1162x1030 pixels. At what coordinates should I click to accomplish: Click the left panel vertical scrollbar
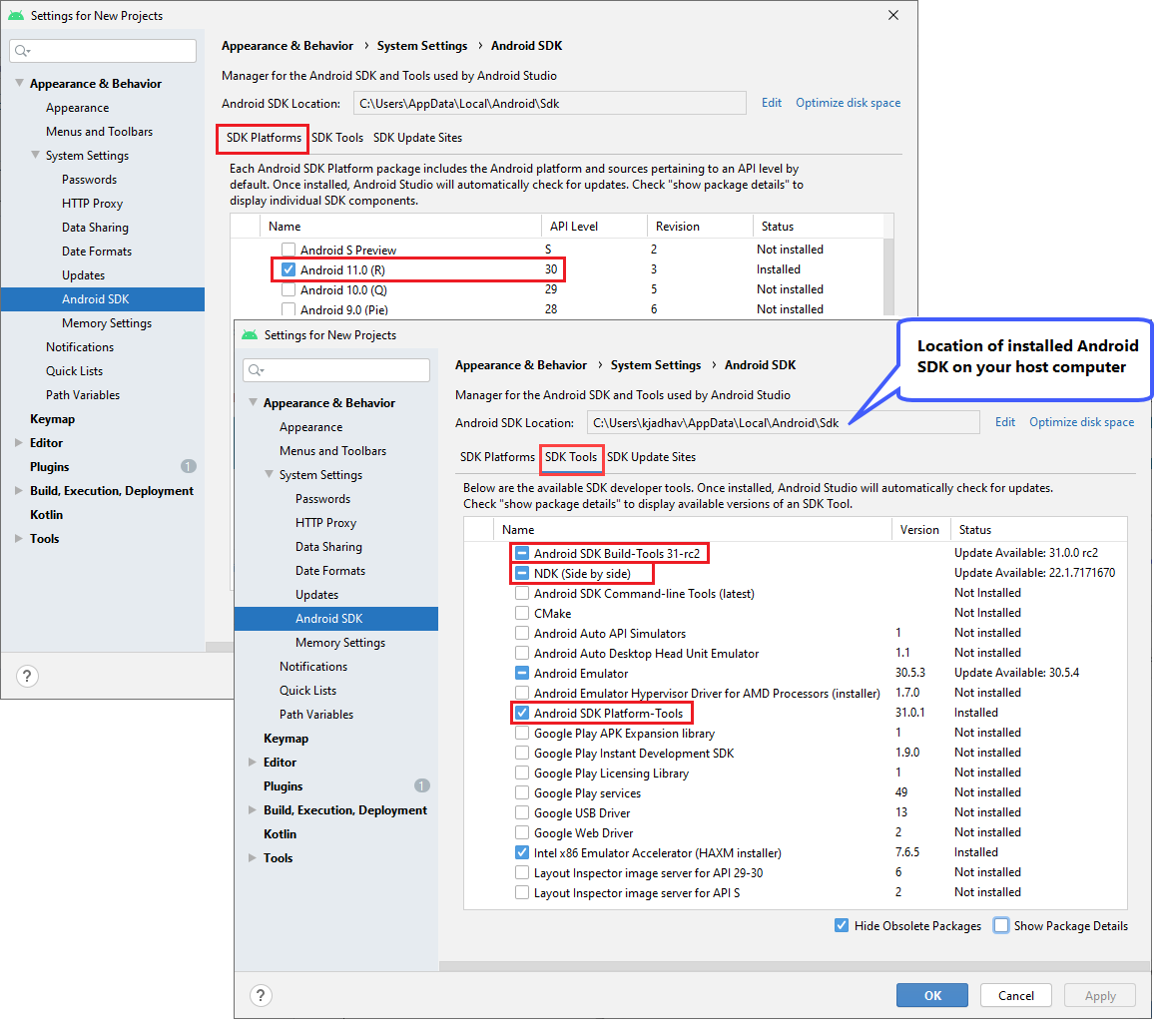pyautogui.click(x=220, y=646)
